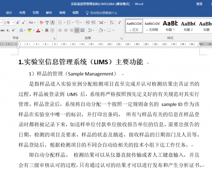Click the 登录 sign-in button
This screenshot has width=212, height=172.
[199, 4]
